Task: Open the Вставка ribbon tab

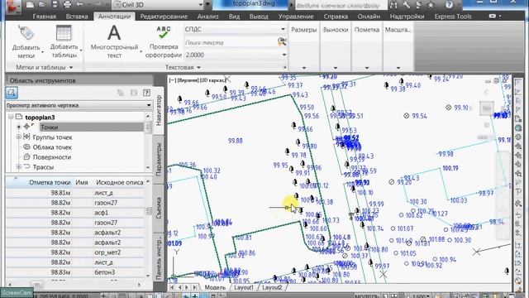Action: tap(77, 17)
